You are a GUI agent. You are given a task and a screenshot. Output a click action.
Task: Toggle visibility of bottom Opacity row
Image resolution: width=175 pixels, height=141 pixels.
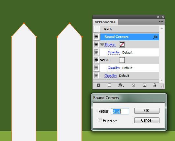96,76
